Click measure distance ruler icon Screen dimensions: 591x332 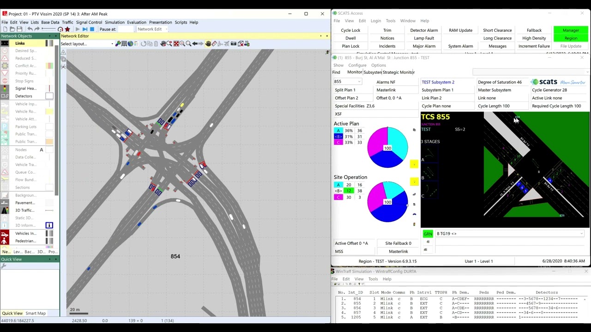coord(214,44)
